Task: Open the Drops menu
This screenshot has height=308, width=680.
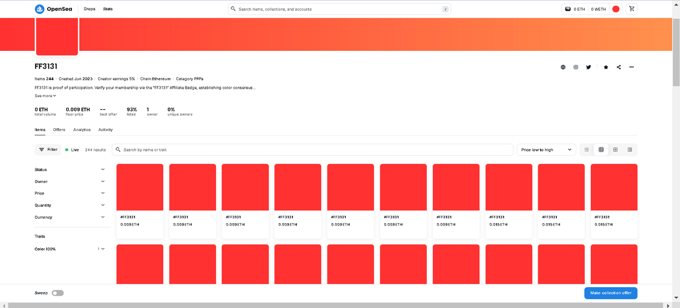Action: [x=90, y=9]
